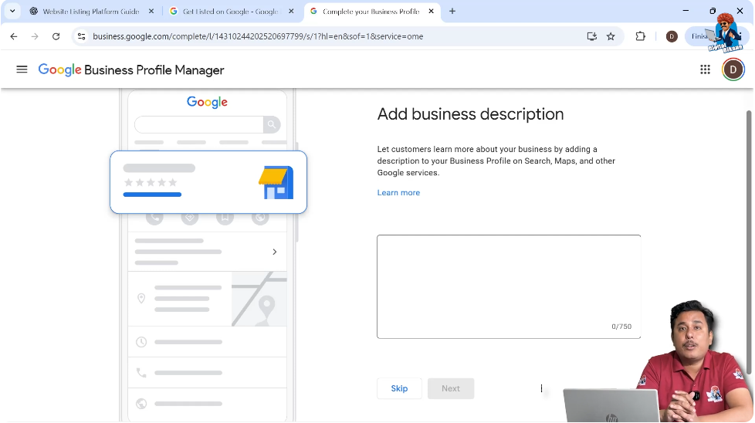Screen dimensions: 755x423
Task: Click the Add business description heading
Action: (470, 114)
